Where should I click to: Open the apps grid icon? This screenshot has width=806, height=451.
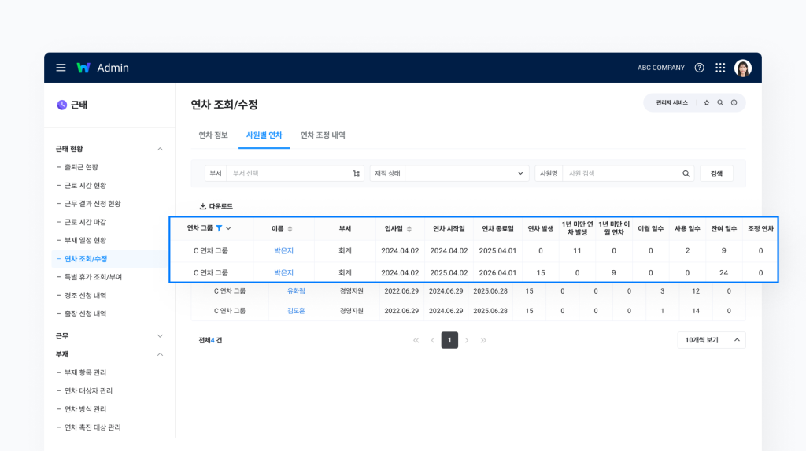(720, 68)
